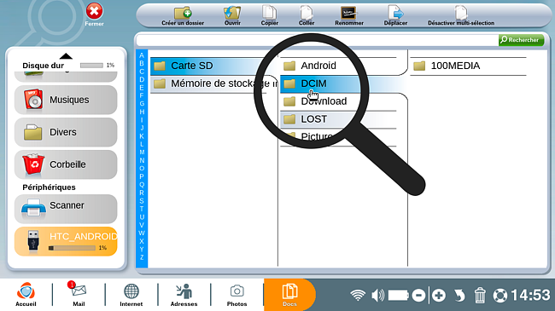Select the Mémoire de stockage folder
Screen dimensions: 555x311
213,84
